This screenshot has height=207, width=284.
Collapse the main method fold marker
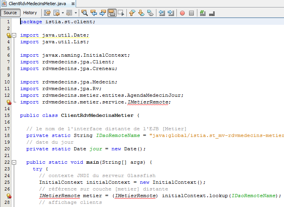tap(14, 162)
